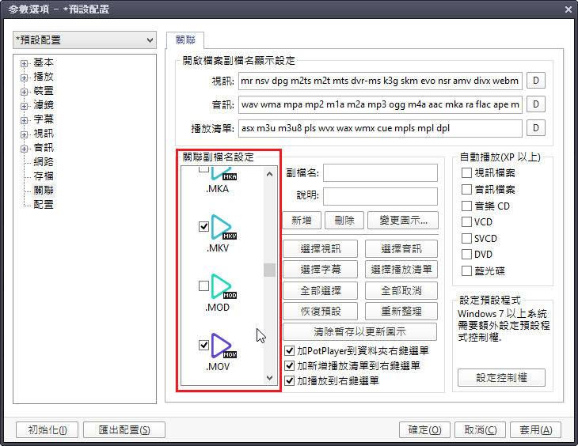Select the 基本 tree label
This screenshot has width=578, height=446.
tap(44, 62)
